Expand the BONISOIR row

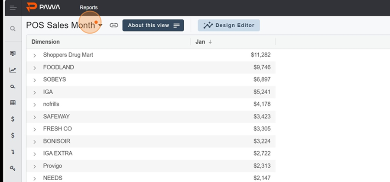pyautogui.click(x=35, y=142)
